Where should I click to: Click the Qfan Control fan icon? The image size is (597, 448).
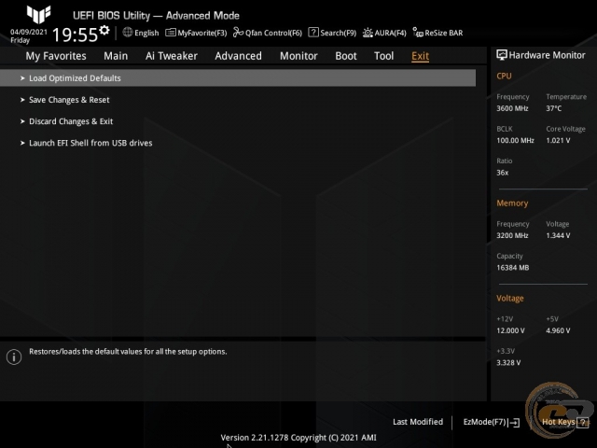click(238, 33)
